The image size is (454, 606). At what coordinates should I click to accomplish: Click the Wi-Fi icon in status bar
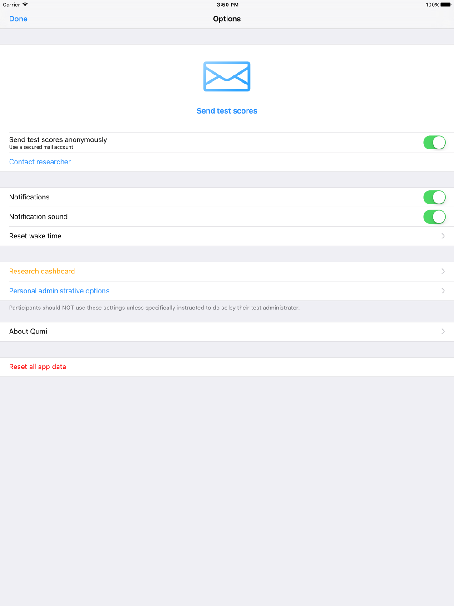click(x=25, y=5)
